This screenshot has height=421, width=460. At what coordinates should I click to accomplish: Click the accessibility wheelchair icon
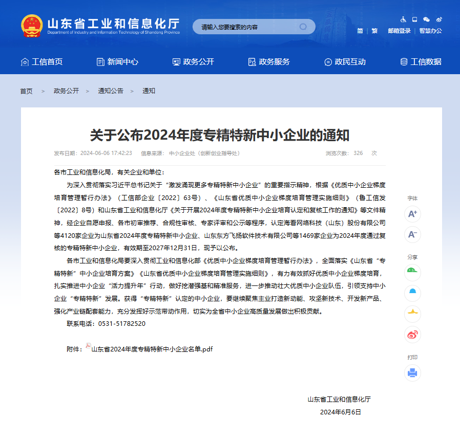pos(403,19)
